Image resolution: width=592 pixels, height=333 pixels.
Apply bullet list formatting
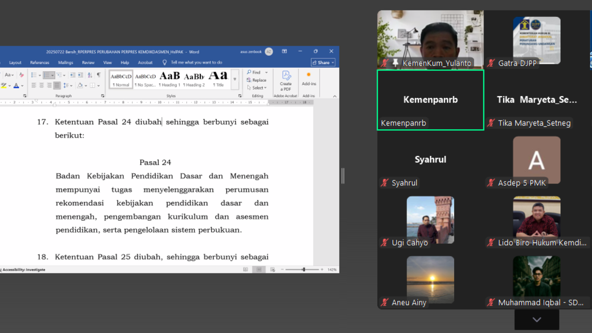[x=34, y=75]
